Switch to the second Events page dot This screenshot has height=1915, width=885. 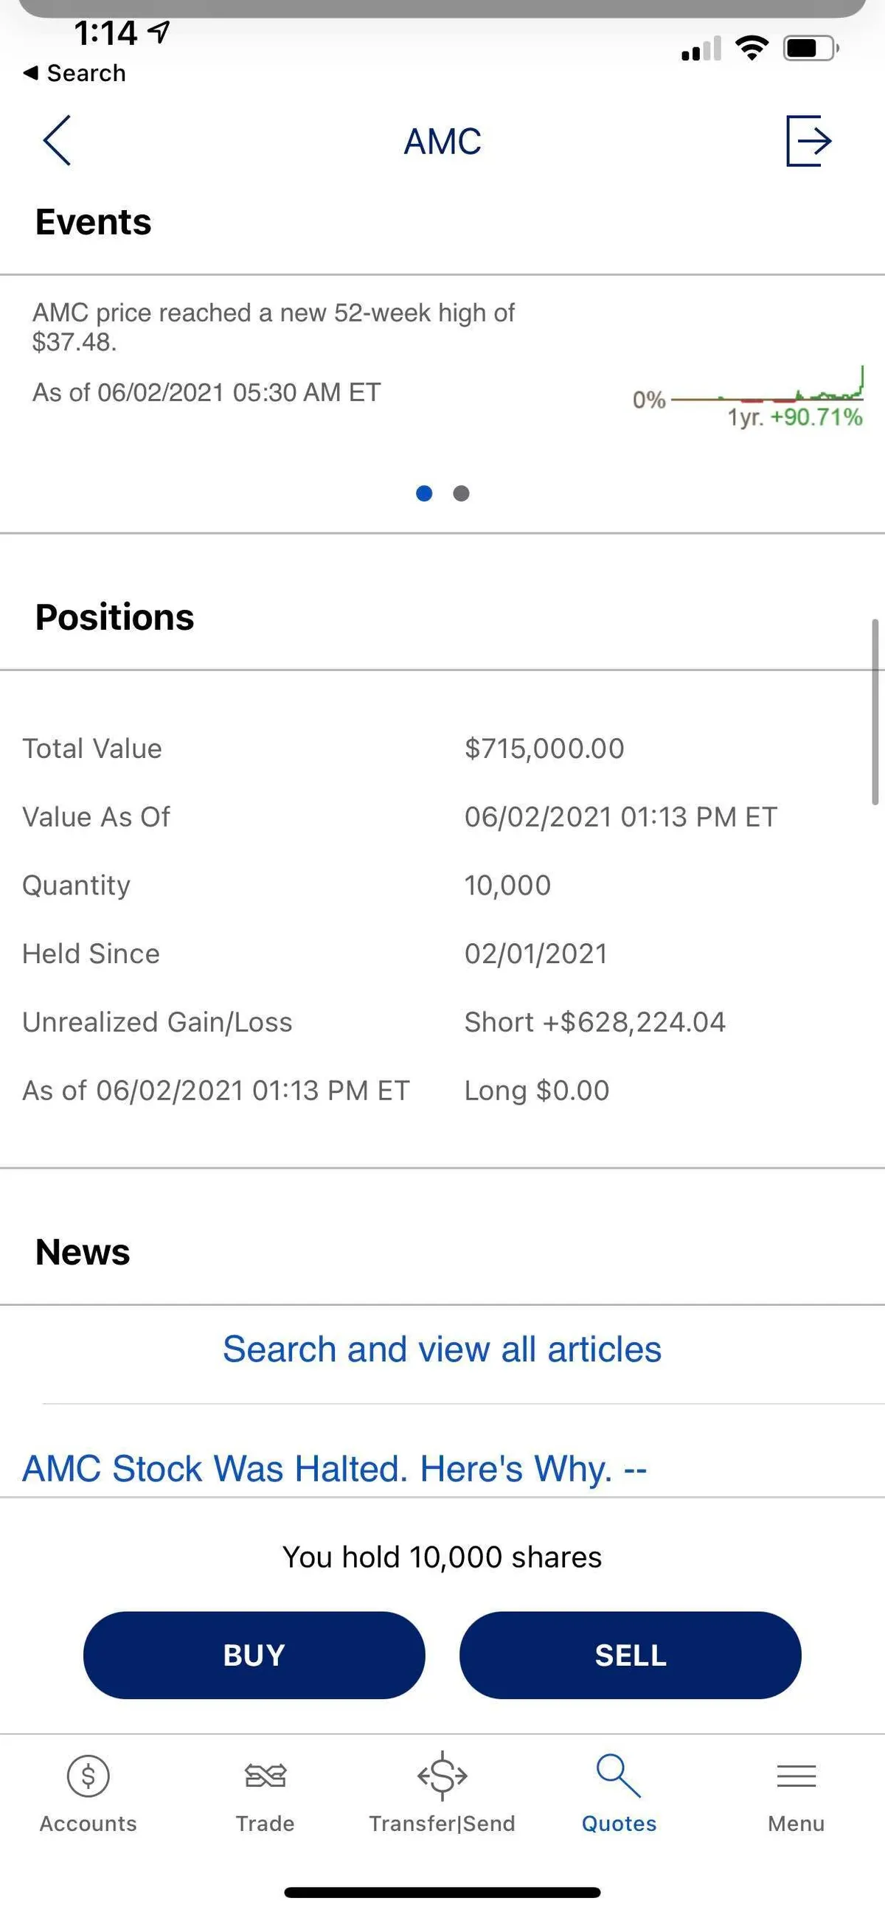(461, 493)
